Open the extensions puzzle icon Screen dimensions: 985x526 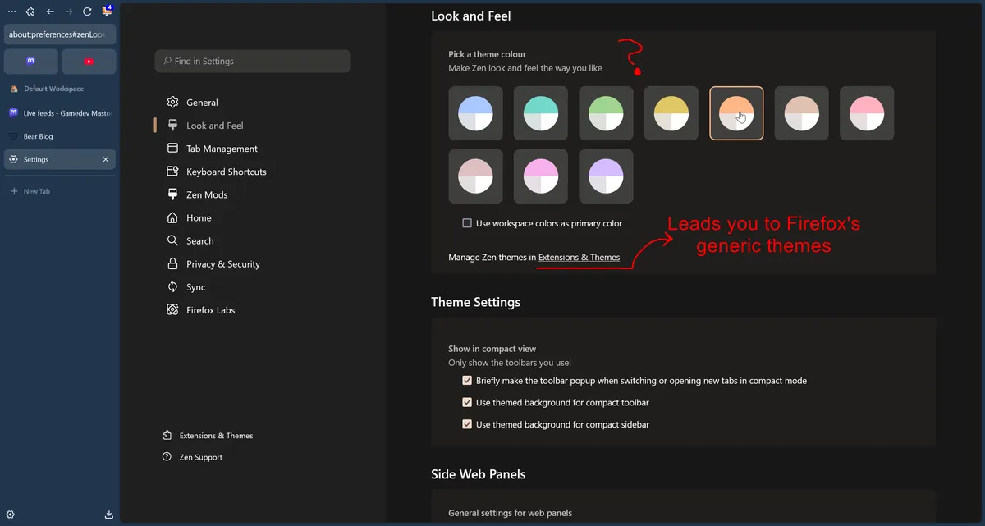click(x=30, y=11)
